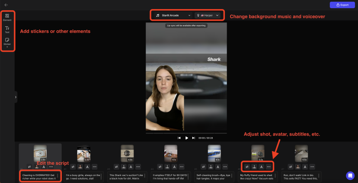The height and width of the screenshot is (183, 358).
Task: Edit script 'It empties ITSELF for 60 DAYS!'
Action: pyautogui.click(x=171, y=177)
